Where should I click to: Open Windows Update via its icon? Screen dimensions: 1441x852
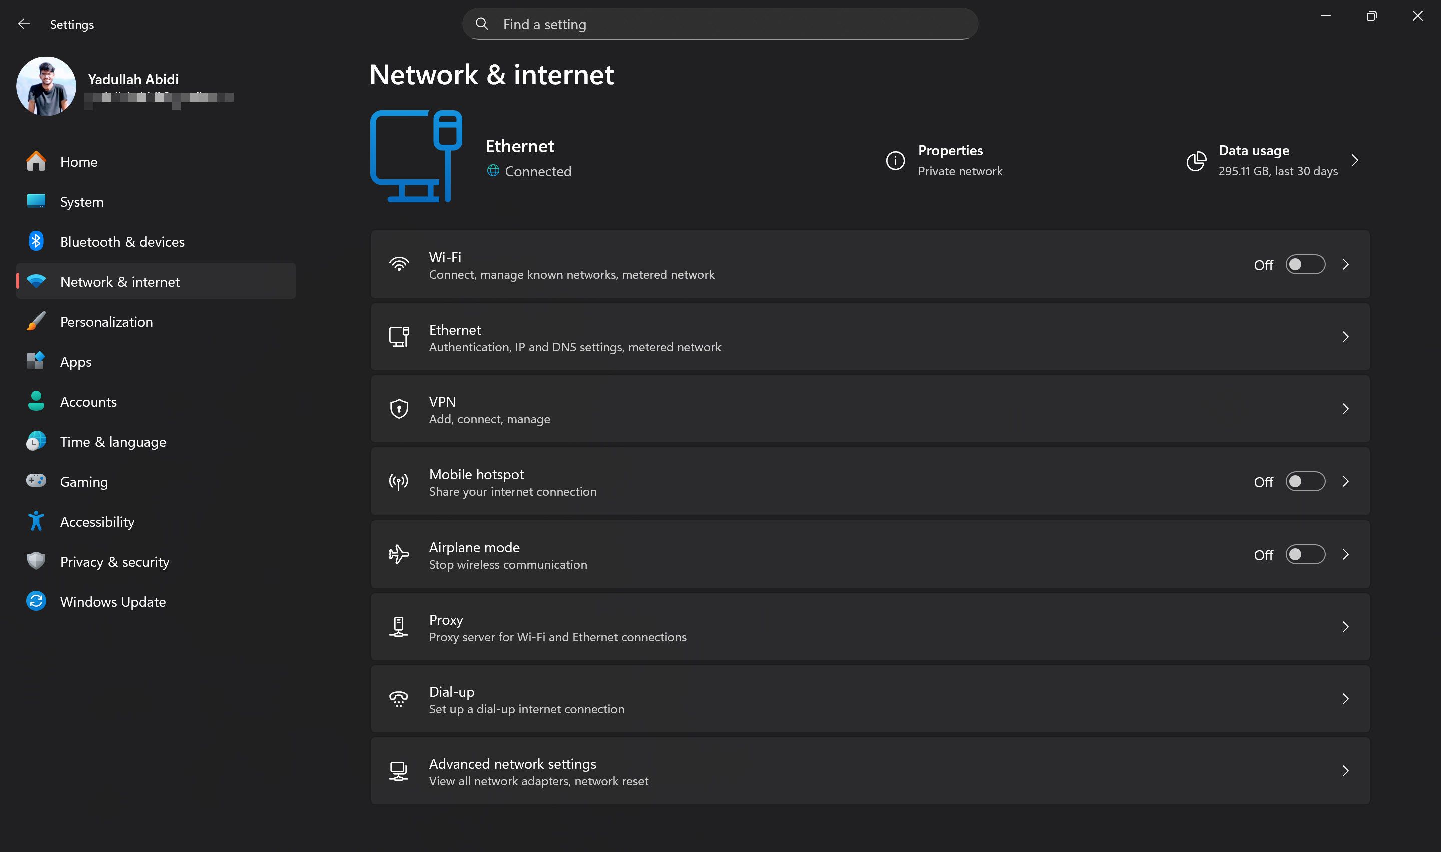(36, 601)
